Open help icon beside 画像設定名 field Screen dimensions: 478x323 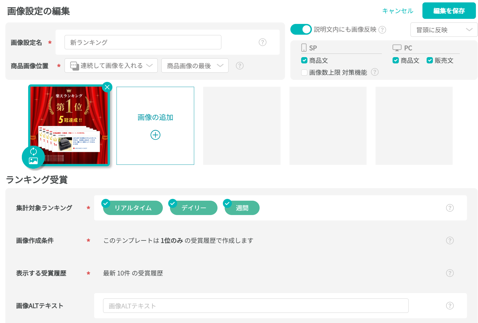click(263, 42)
